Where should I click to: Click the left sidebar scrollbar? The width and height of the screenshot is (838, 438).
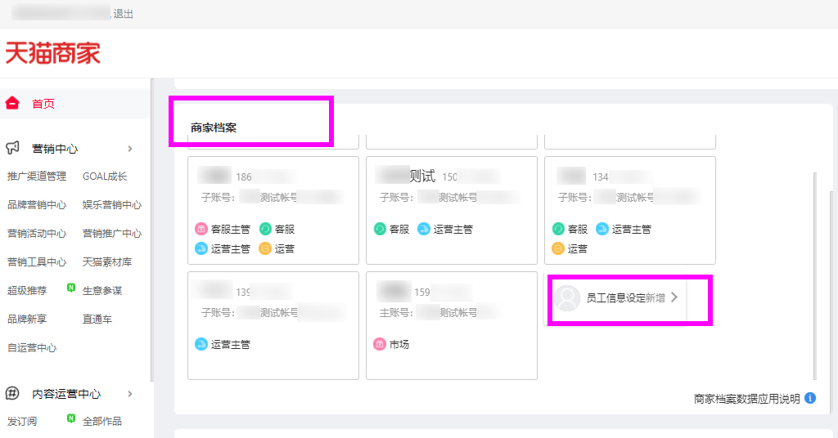[151, 230]
